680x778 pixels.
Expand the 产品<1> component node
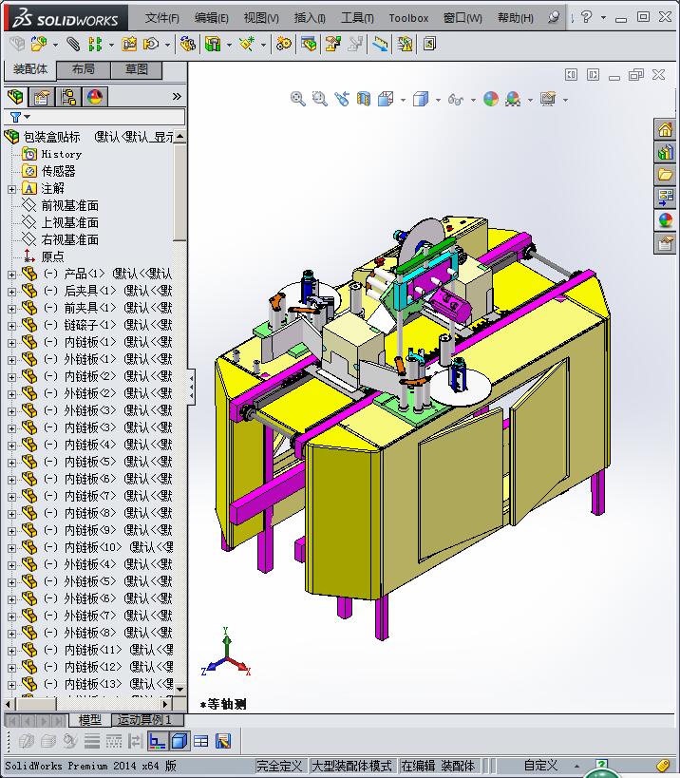(x=12, y=275)
